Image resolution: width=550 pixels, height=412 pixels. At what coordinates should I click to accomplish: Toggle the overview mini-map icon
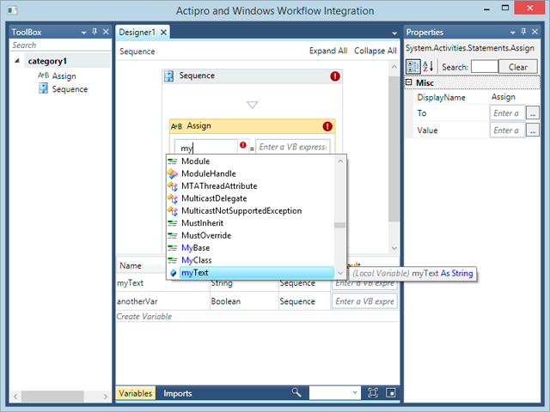click(391, 393)
